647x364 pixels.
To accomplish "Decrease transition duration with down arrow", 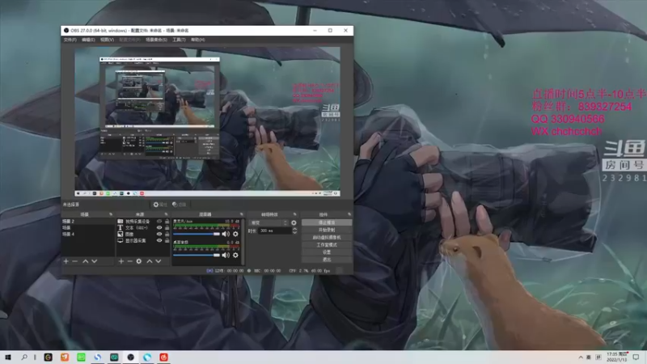I will coord(294,233).
